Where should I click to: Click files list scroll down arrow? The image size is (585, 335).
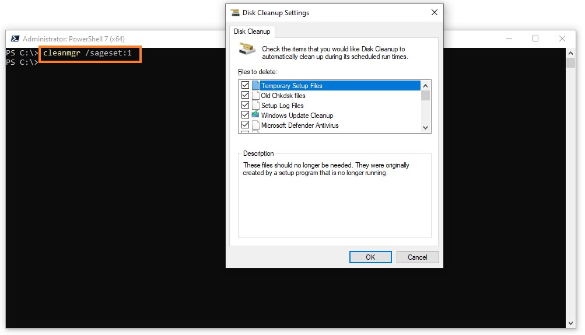click(425, 128)
